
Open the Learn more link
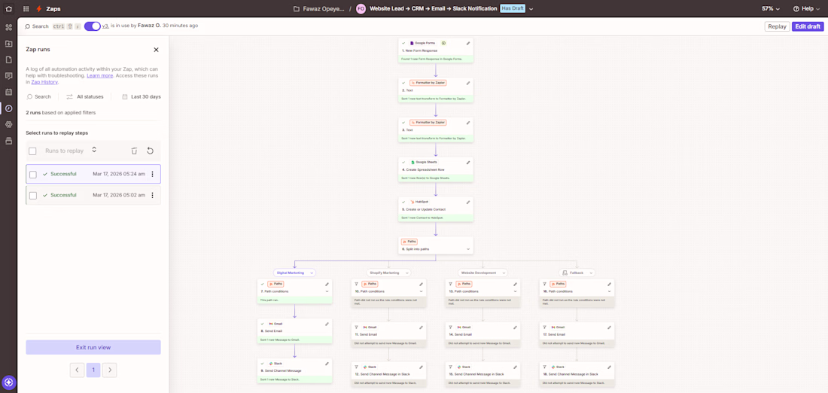click(100, 75)
